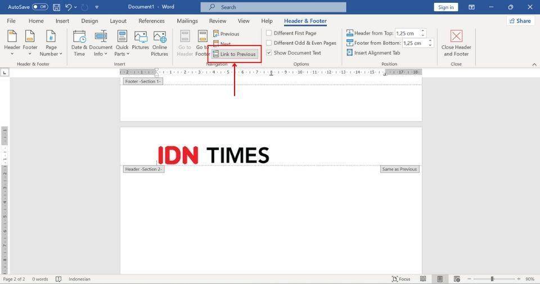Switch to the Review tab
Screen dimensions: 540x284
click(x=218, y=21)
